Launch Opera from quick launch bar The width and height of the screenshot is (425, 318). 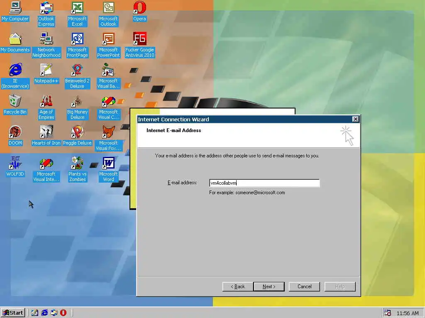[63, 313]
